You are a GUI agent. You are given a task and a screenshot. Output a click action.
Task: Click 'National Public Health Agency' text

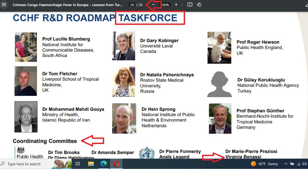[x=268, y=85]
